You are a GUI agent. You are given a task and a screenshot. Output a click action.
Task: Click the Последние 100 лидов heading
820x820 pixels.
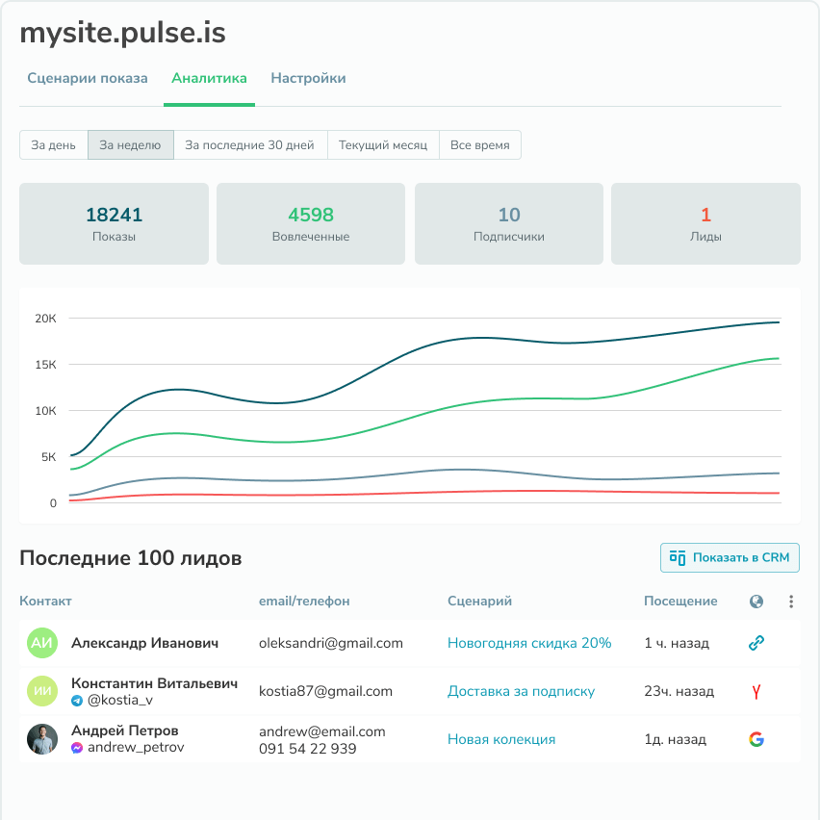point(131,558)
